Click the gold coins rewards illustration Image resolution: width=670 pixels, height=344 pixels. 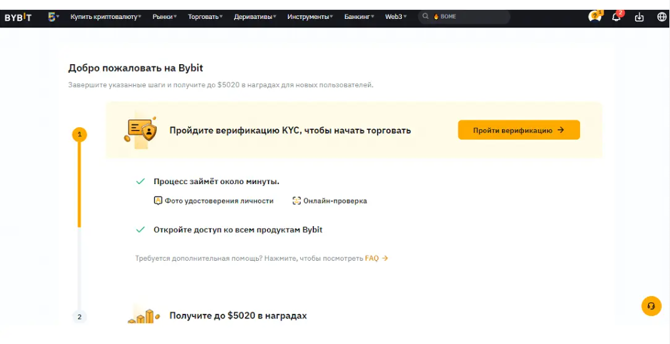[x=144, y=315]
